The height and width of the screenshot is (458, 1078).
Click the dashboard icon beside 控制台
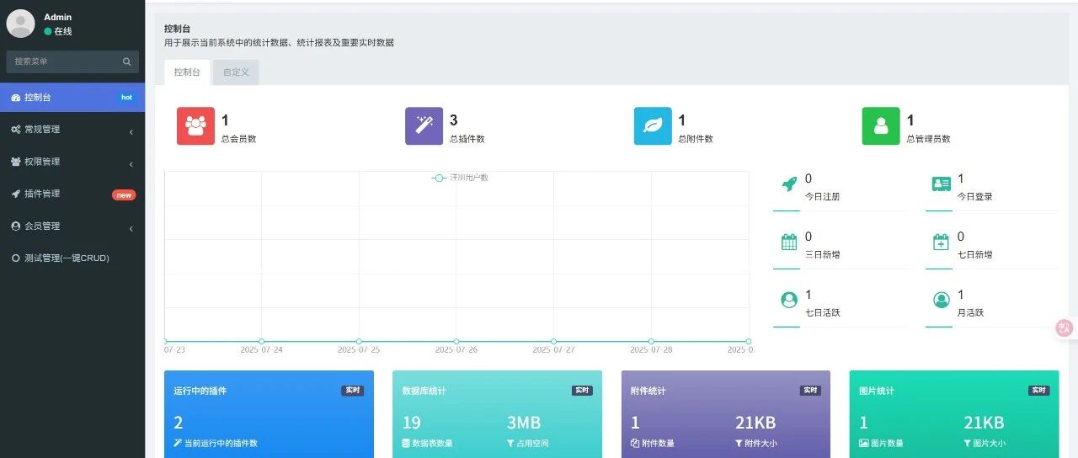(x=15, y=98)
